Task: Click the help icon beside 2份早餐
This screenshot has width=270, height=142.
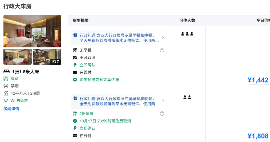Action: click(162, 114)
